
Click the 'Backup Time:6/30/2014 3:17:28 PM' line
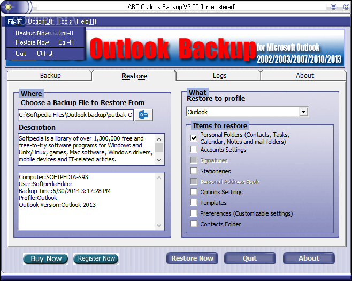coord(65,191)
